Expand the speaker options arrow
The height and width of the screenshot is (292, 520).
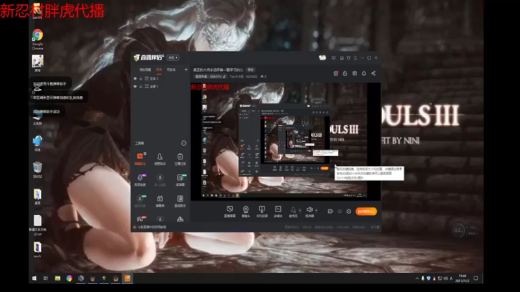316,210
